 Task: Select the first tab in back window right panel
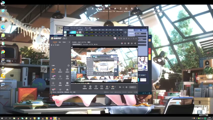131,30
